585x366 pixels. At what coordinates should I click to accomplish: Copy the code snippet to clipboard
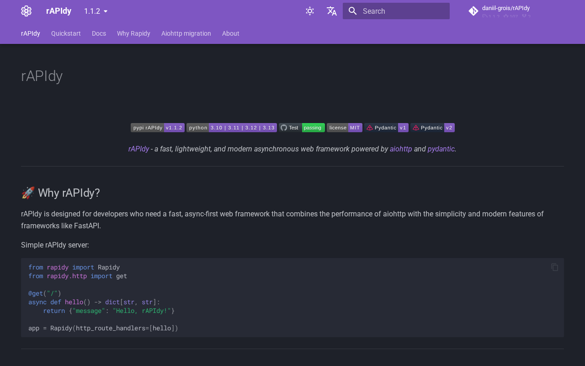(554, 267)
